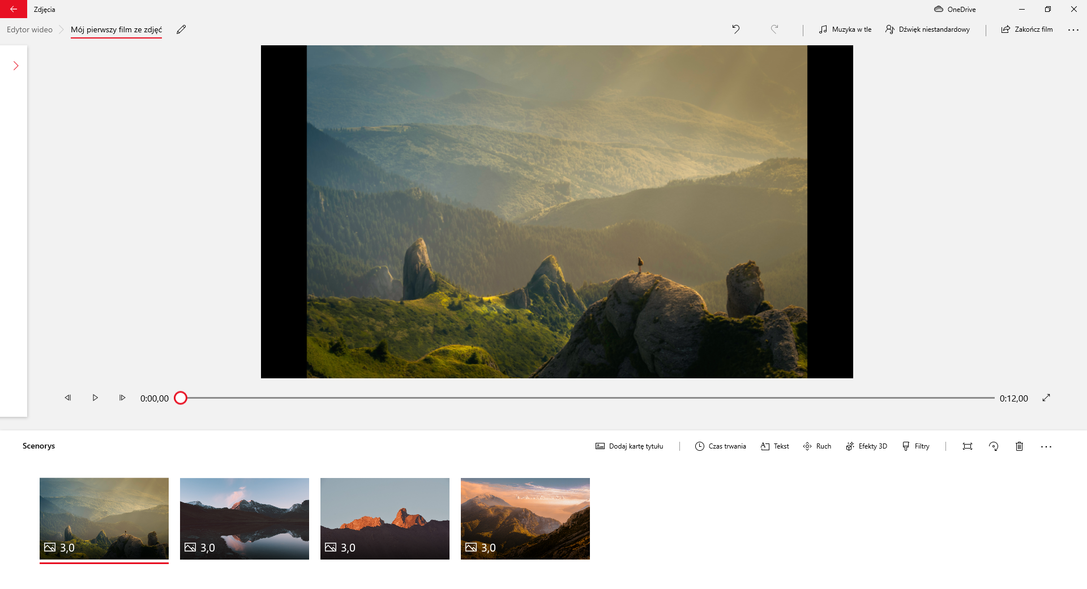Rotate the selected clip

(994, 446)
